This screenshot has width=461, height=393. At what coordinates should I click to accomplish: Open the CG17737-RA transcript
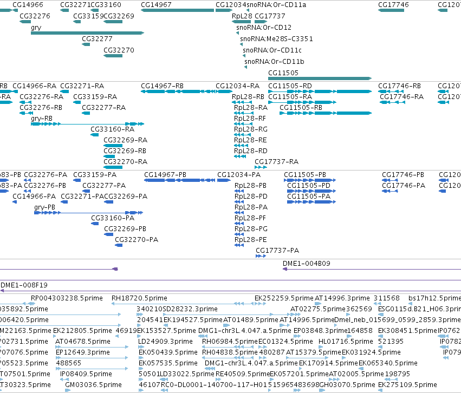click(261, 167)
